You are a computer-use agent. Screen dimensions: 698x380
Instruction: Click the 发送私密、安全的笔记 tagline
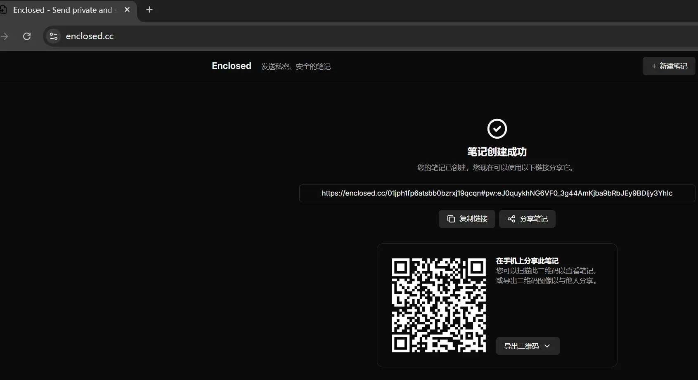tap(296, 66)
